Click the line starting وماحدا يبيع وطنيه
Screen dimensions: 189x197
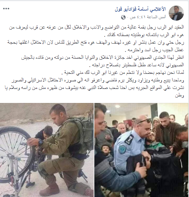click(x=98, y=80)
